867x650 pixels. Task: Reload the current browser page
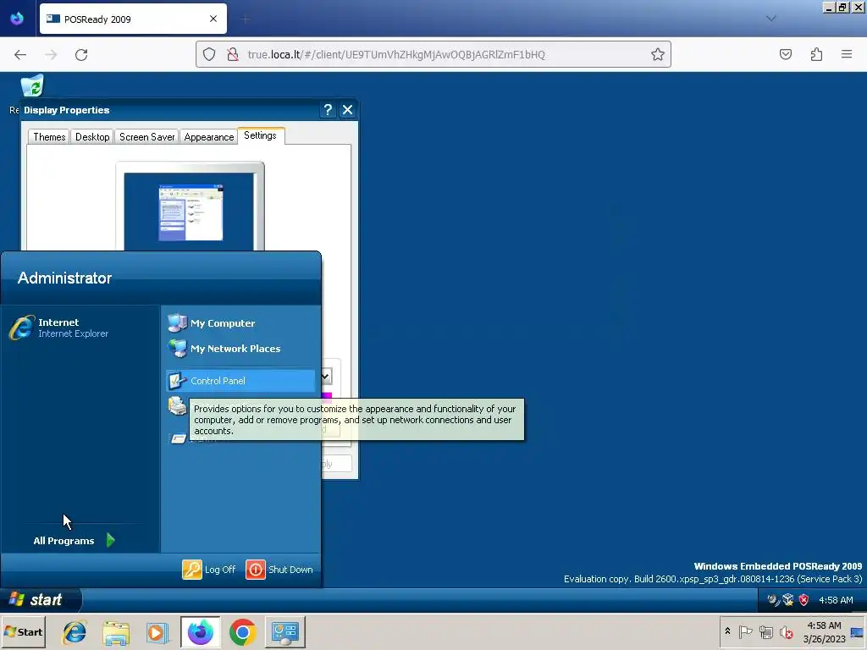tap(81, 54)
